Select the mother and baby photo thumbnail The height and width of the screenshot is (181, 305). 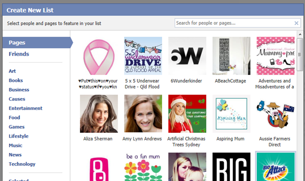[187, 167]
